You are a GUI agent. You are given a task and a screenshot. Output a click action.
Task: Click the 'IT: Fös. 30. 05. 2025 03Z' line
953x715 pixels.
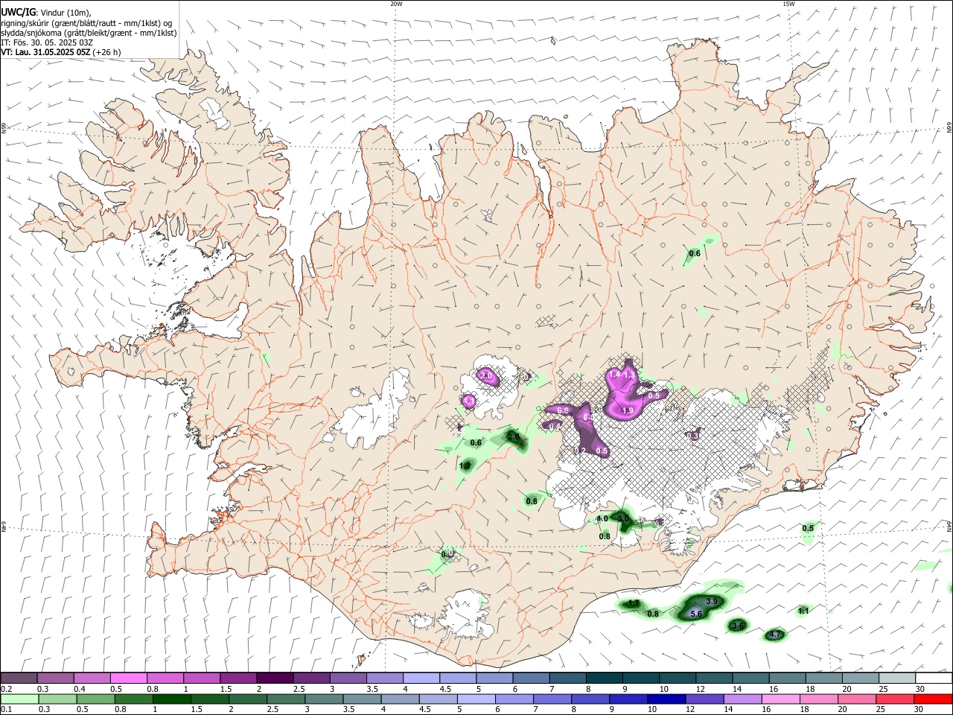click(45, 42)
